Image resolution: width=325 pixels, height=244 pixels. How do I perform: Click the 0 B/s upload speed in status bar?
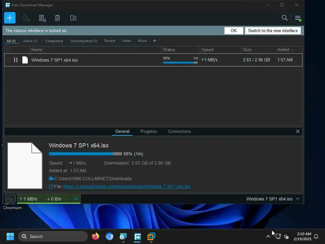point(54,199)
